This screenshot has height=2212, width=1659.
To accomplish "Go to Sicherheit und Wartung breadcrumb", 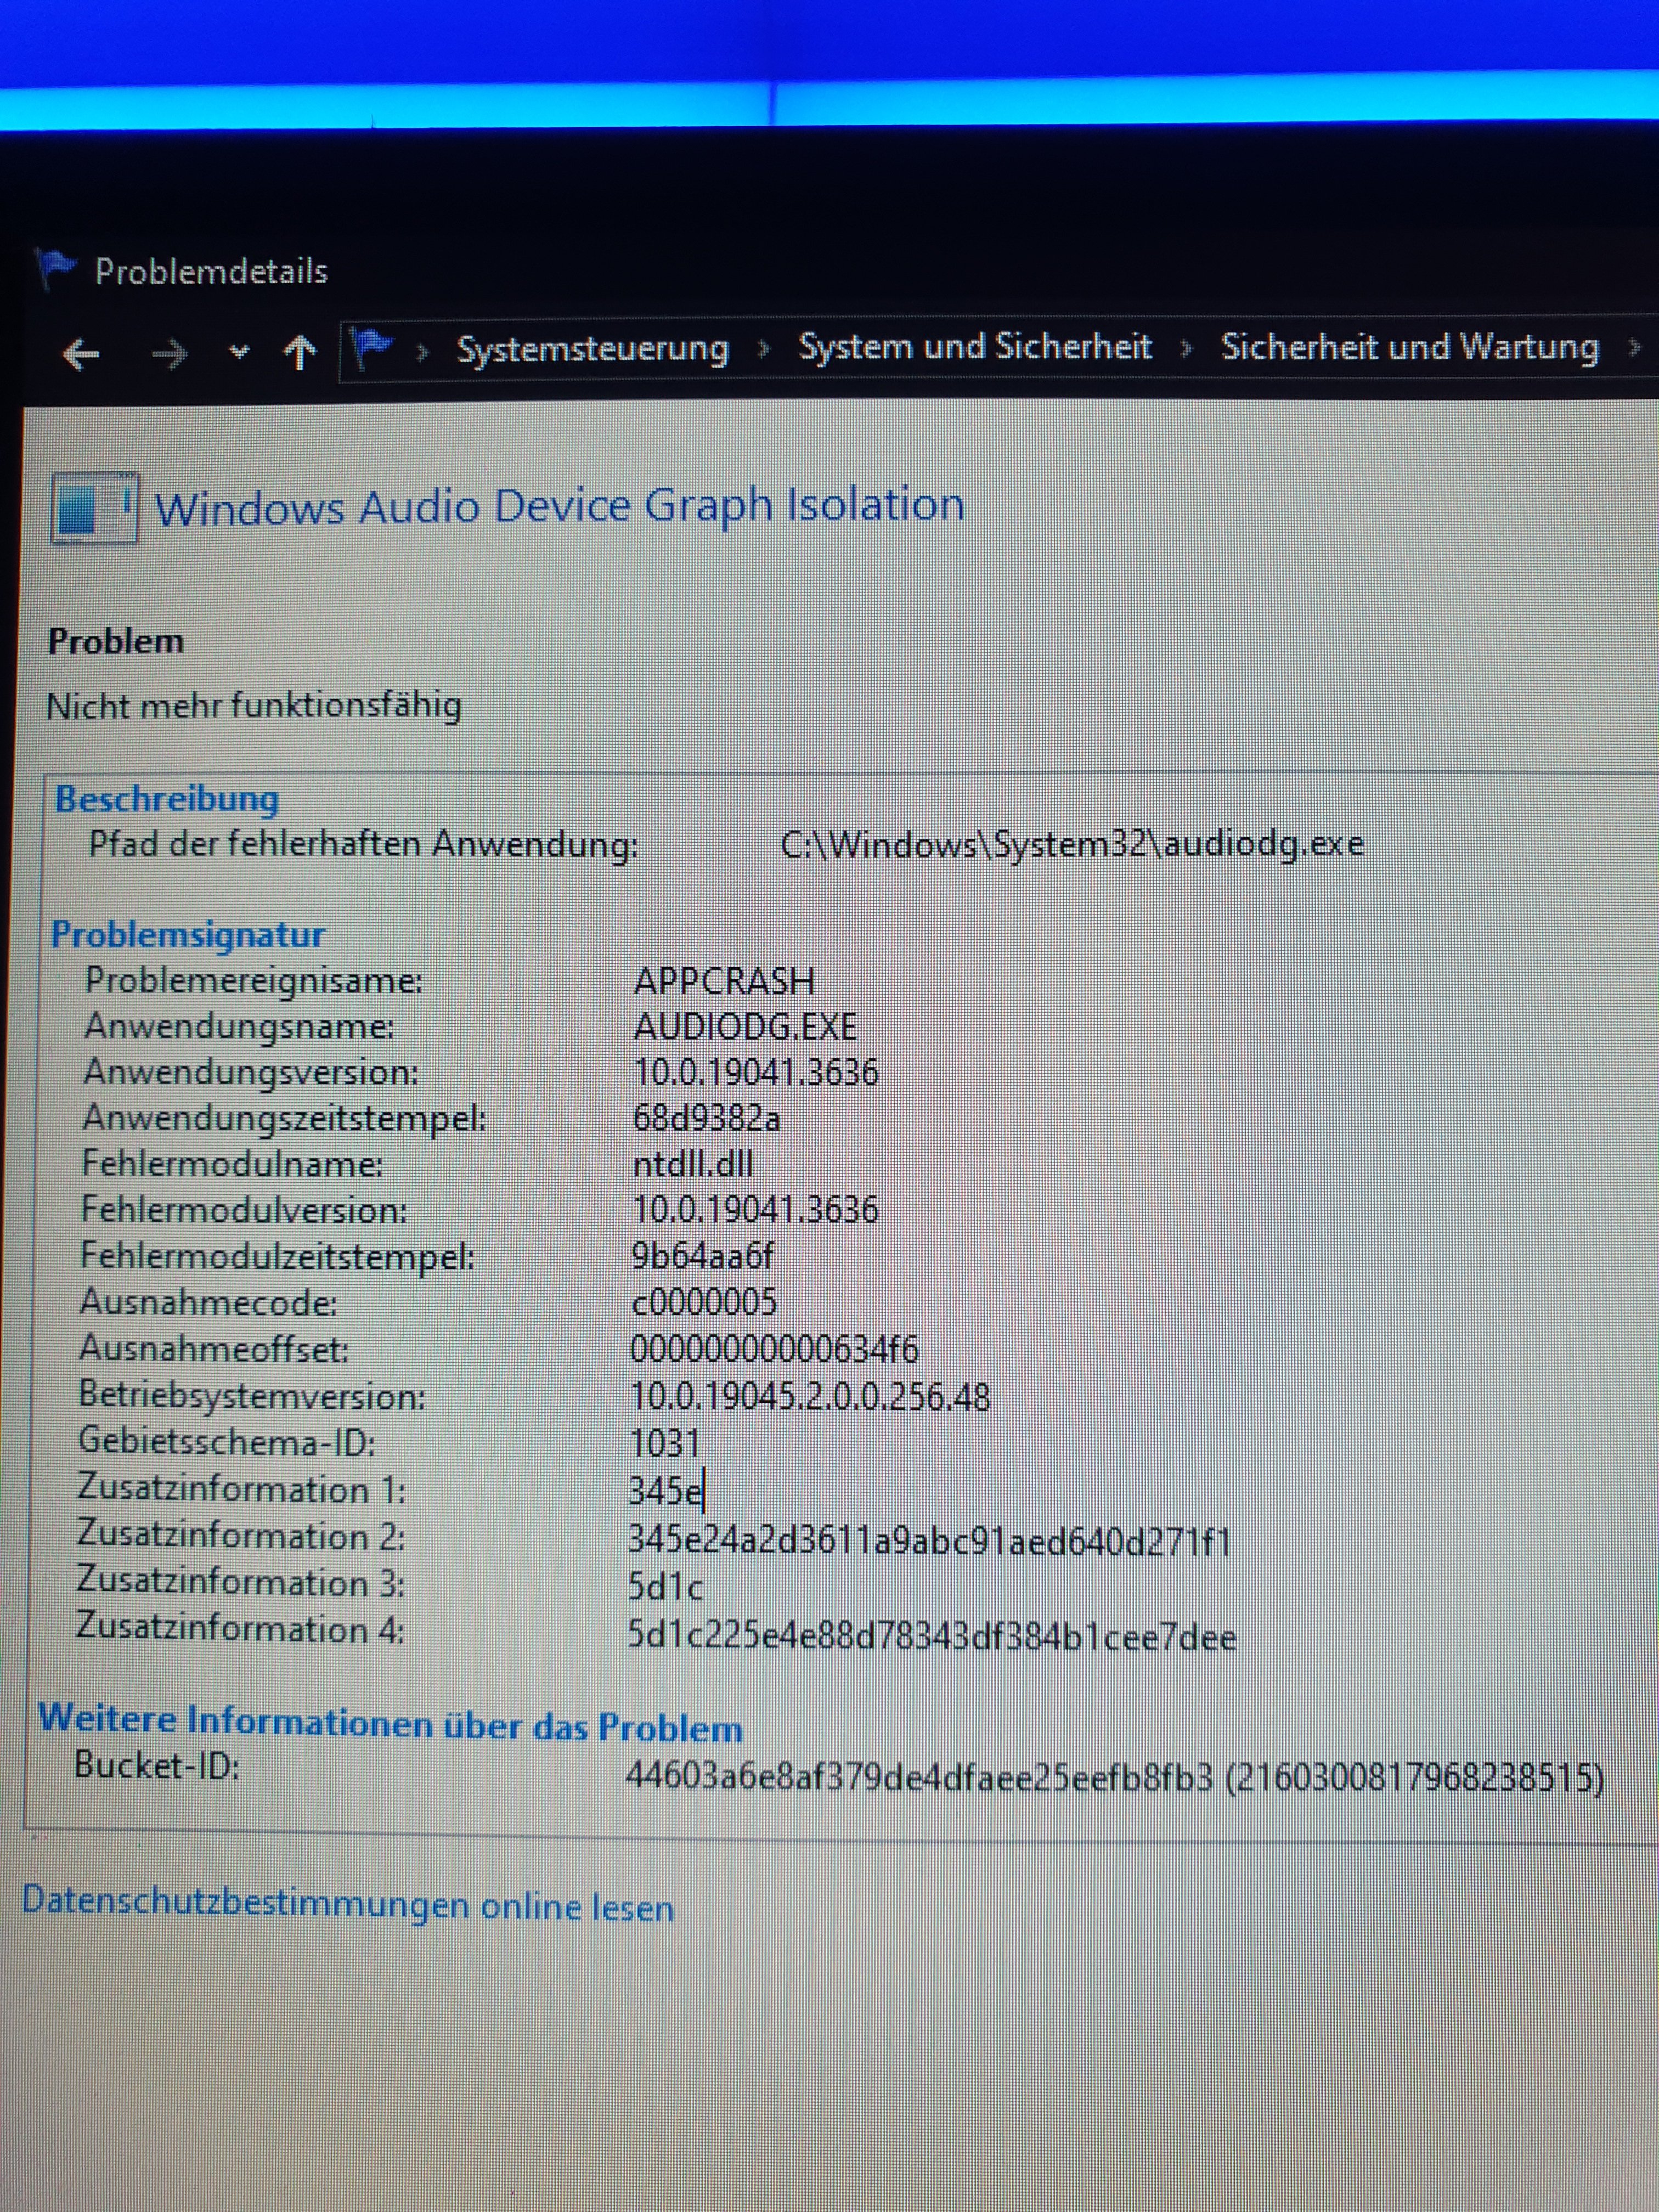I will click(x=1409, y=347).
